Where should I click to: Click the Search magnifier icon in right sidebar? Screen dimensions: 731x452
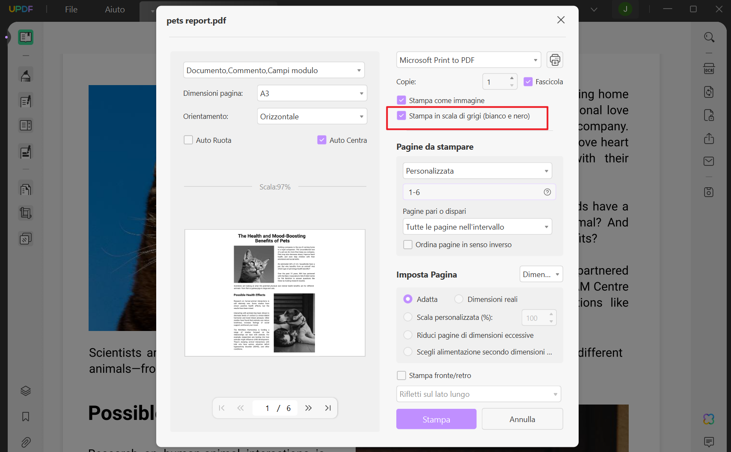click(709, 37)
